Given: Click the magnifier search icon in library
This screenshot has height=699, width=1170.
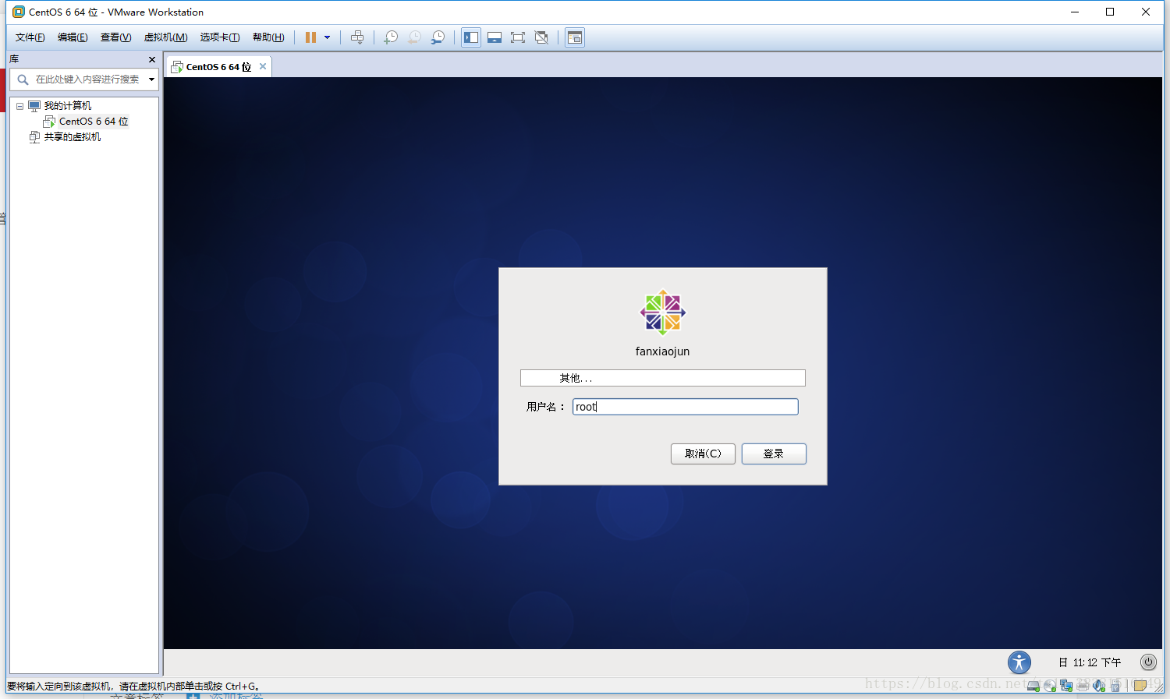Looking at the screenshot, I should coord(23,79).
